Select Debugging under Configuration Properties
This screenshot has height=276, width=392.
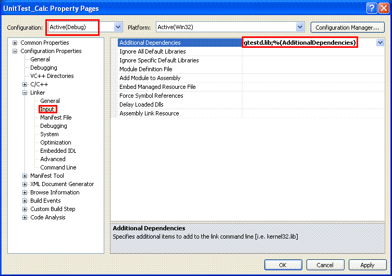click(x=44, y=68)
